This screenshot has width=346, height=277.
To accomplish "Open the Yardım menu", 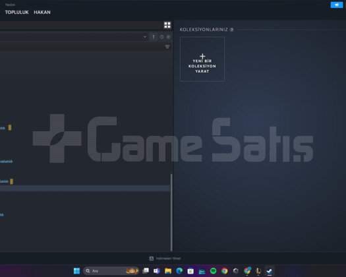I will 10,5.
